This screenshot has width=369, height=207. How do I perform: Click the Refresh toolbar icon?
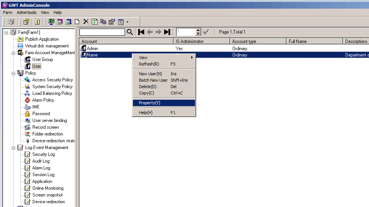[95, 22]
